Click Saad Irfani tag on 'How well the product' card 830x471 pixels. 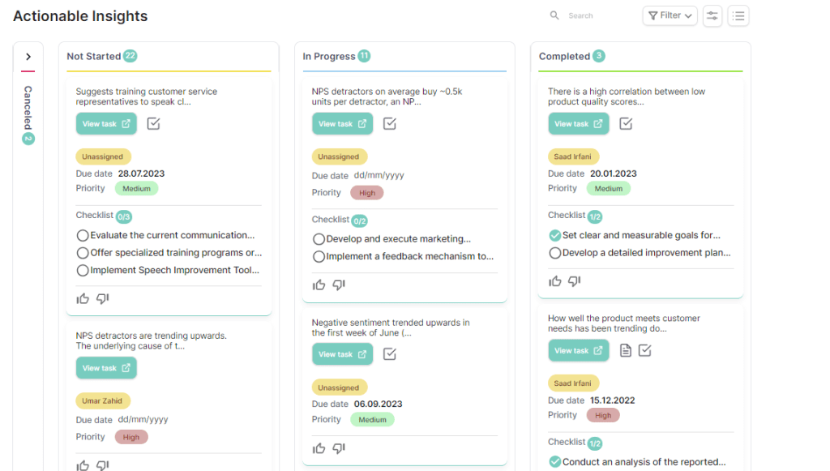tap(573, 383)
